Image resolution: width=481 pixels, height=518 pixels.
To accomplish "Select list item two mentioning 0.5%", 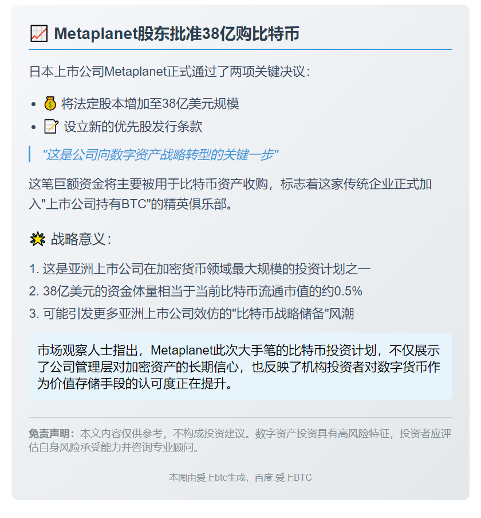I will pos(195,291).
